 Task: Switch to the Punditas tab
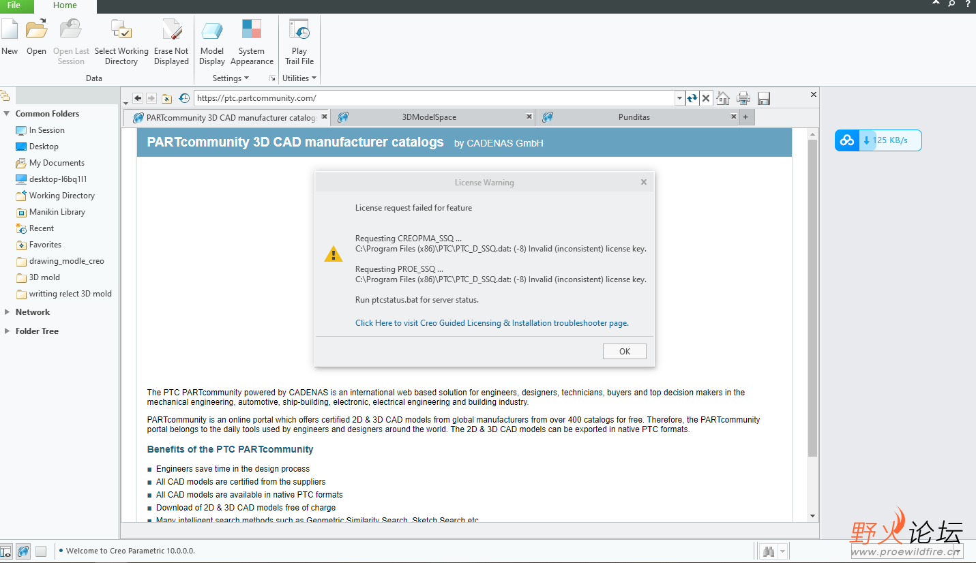(x=634, y=117)
